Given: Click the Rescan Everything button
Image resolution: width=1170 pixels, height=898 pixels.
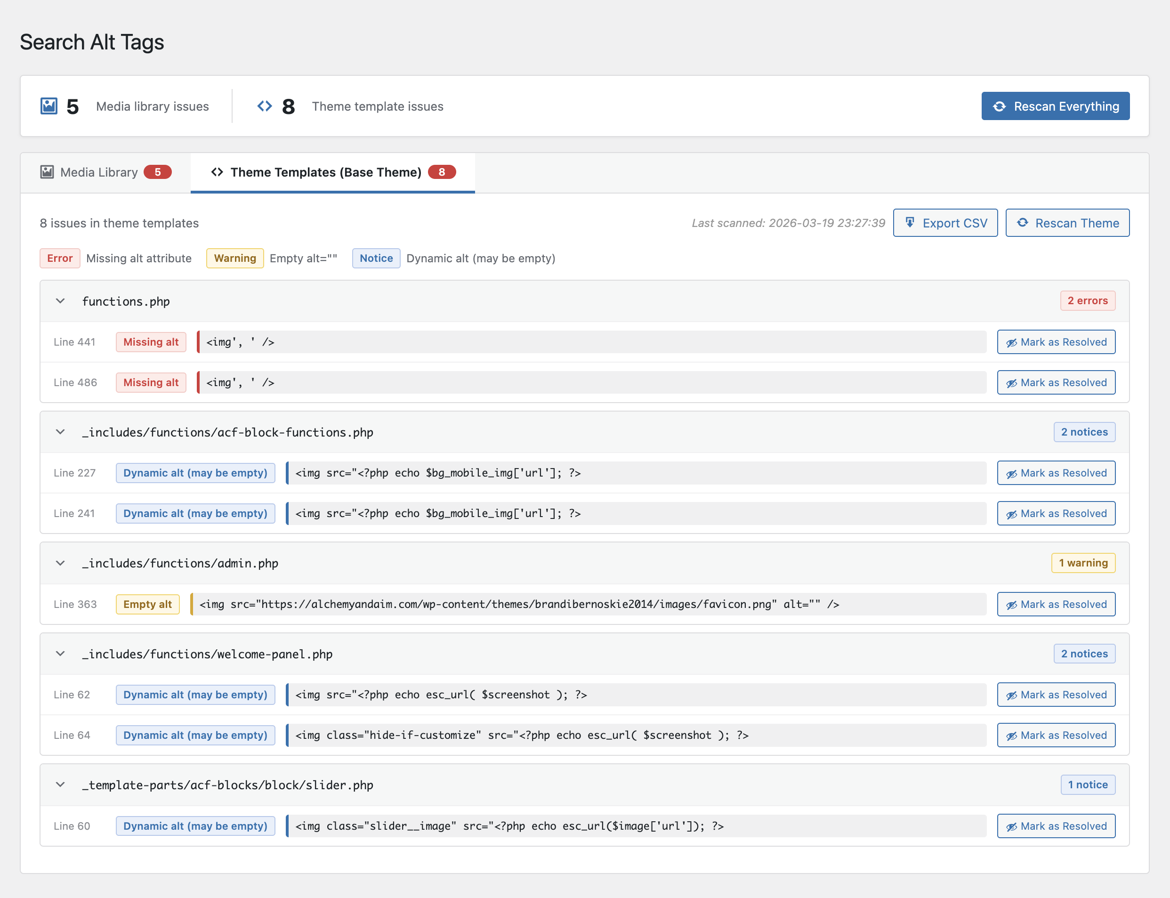Looking at the screenshot, I should (1055, 106).
